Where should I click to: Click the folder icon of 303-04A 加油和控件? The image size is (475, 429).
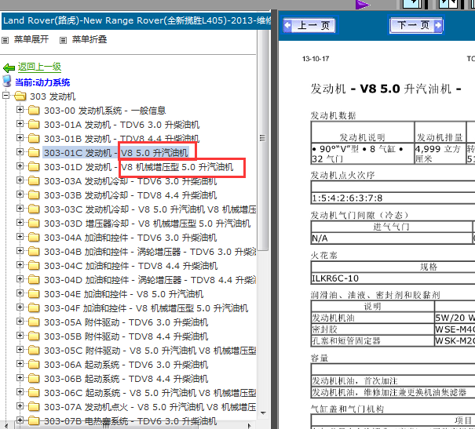pyautogui.click(x=34, y=238)
